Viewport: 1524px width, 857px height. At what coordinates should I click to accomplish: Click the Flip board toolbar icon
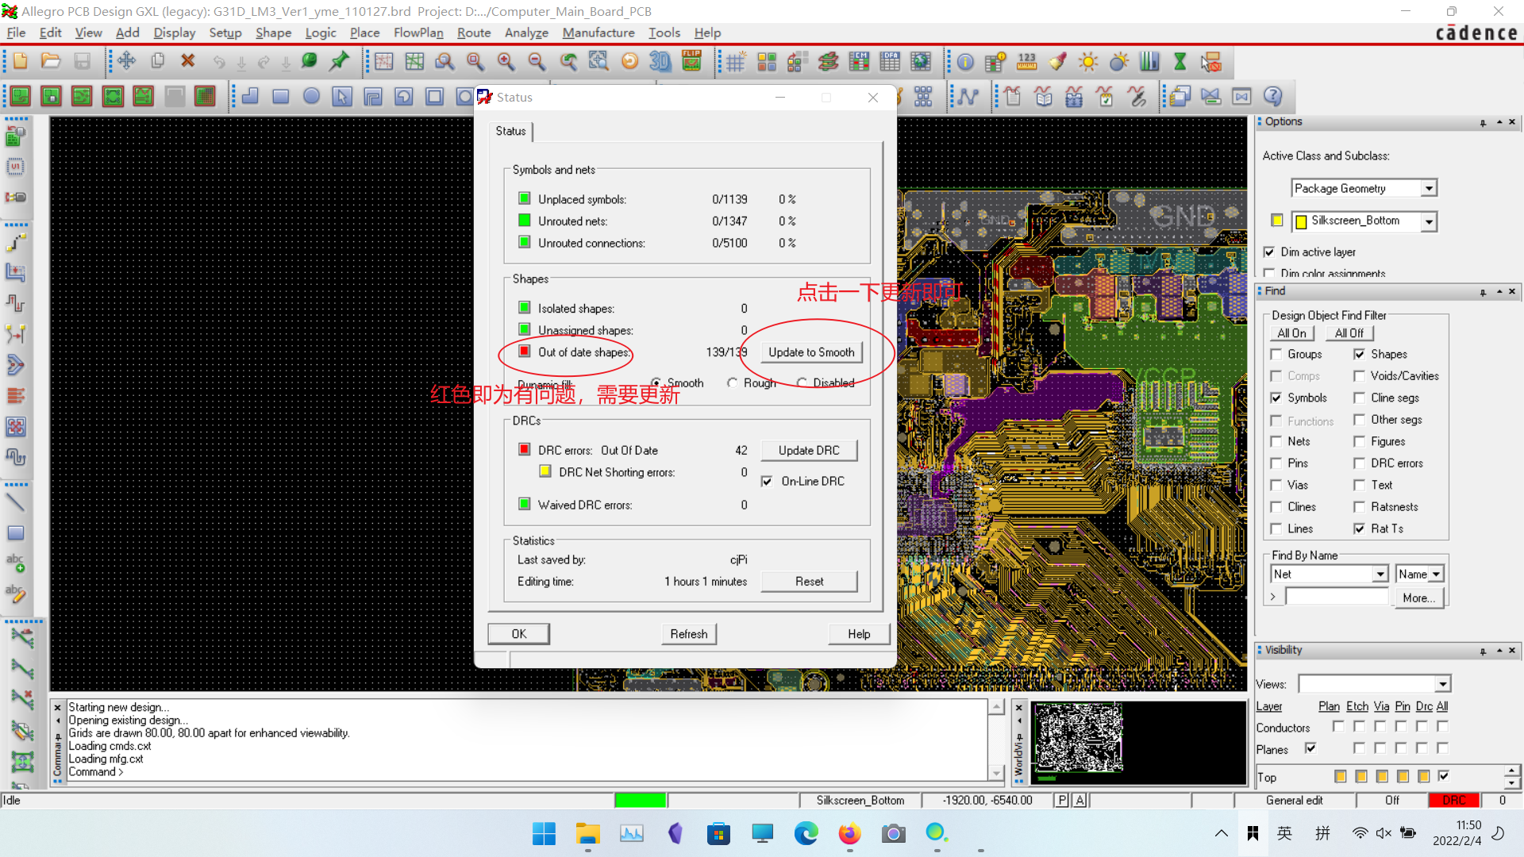[x=691, y=61]
